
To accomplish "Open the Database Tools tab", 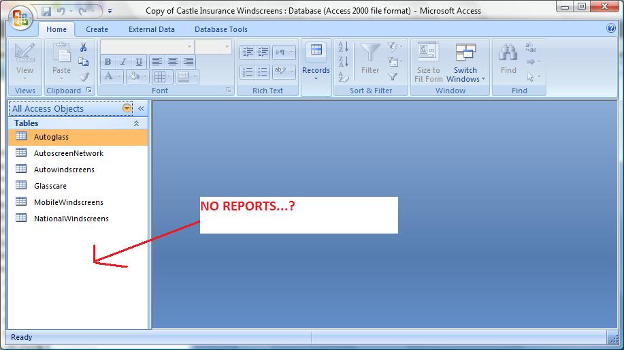I will tap(221, 29).
